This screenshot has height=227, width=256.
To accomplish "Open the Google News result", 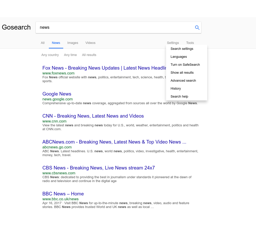I will click(57, 94).
